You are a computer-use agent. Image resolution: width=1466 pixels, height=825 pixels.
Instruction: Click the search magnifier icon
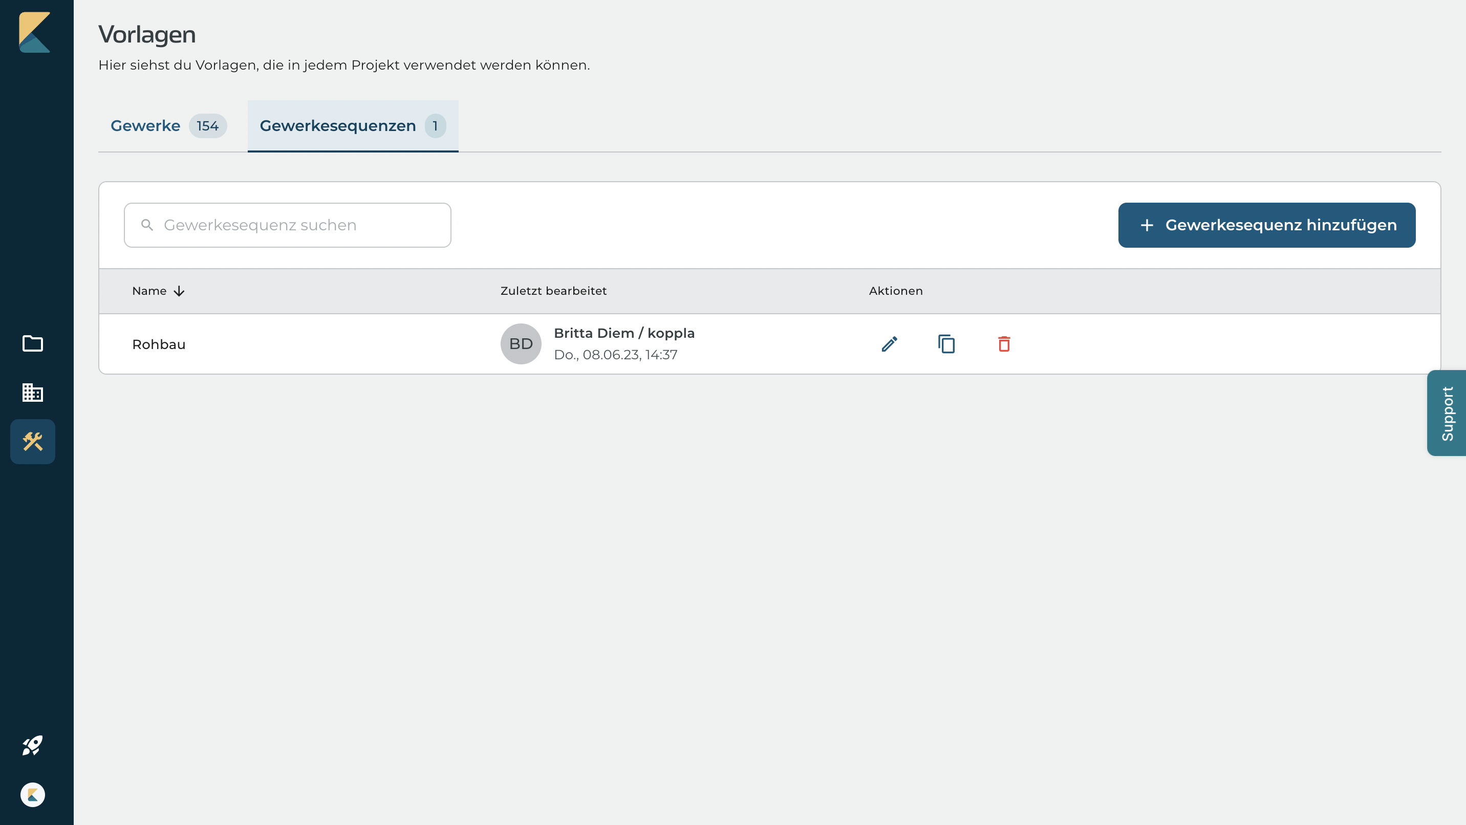[147, 225]
